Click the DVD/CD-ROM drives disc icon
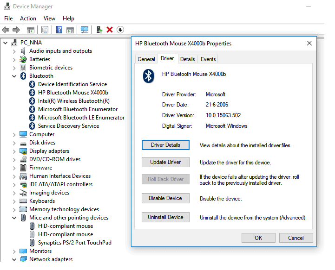335x270 pixels. tap(23, 159)
